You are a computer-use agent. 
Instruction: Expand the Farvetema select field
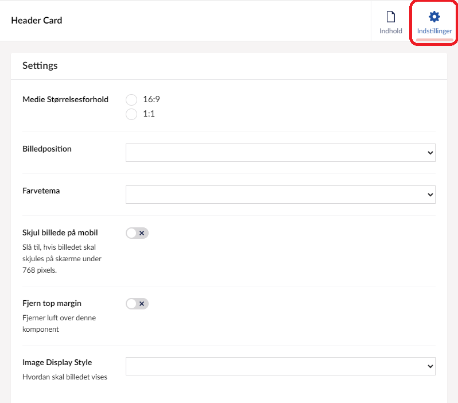coord(275,195)
